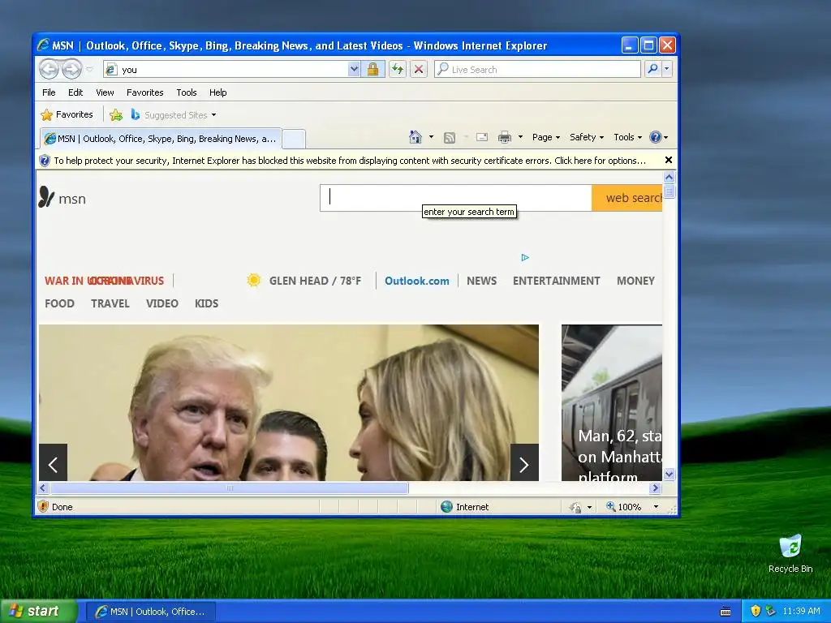Click the msn logo
Viewport: 831px width, 623px height.
coord(62,198)
